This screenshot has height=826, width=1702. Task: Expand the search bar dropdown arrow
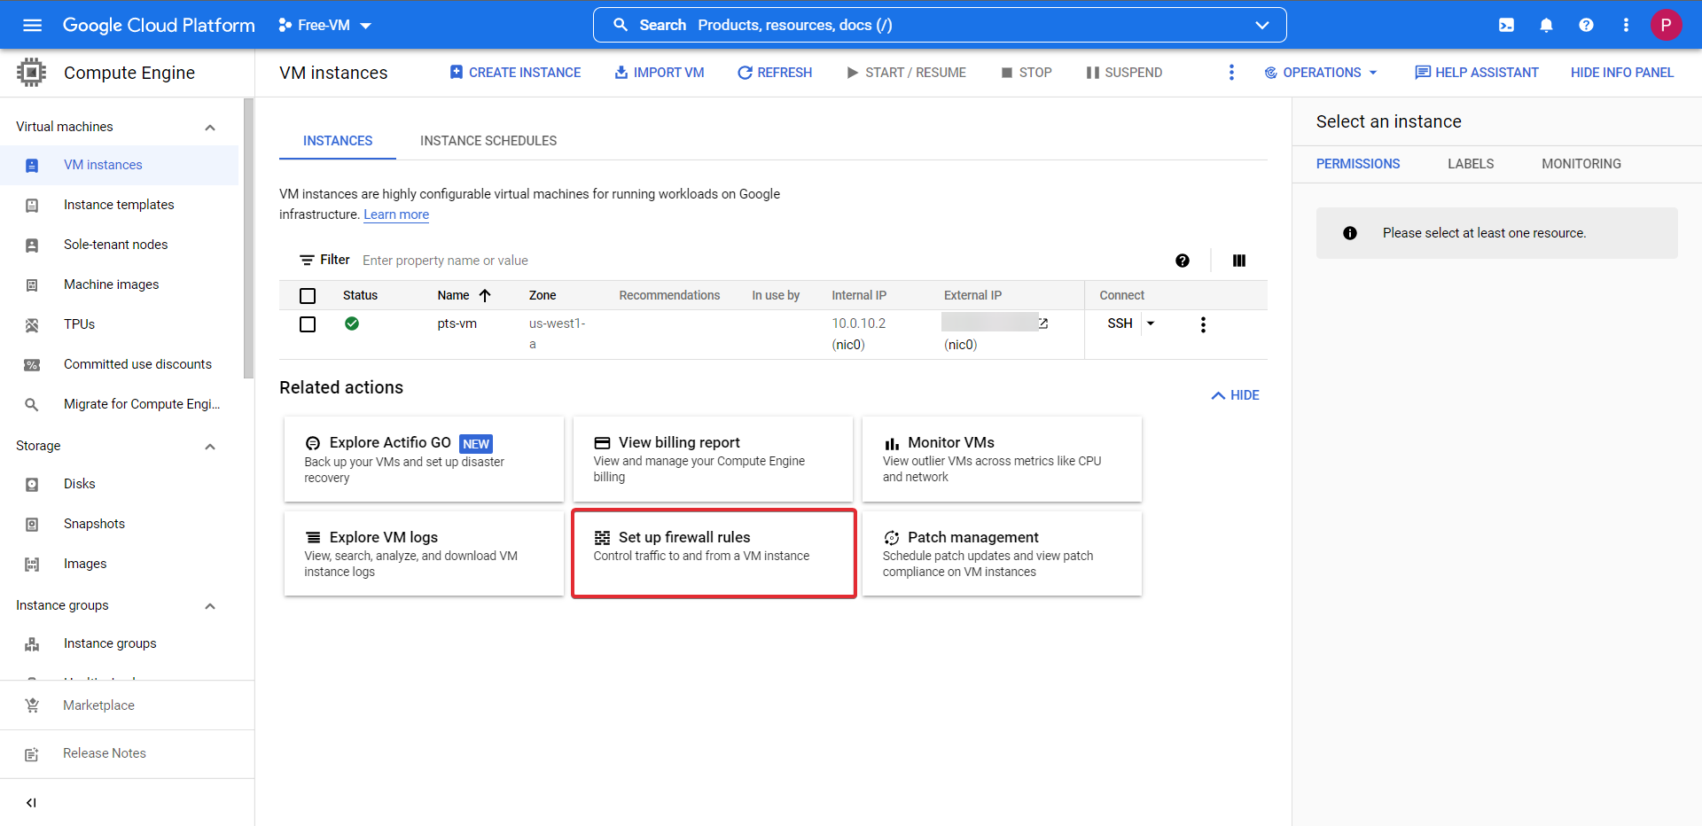pyautogui.click(x=1261, y=25)
